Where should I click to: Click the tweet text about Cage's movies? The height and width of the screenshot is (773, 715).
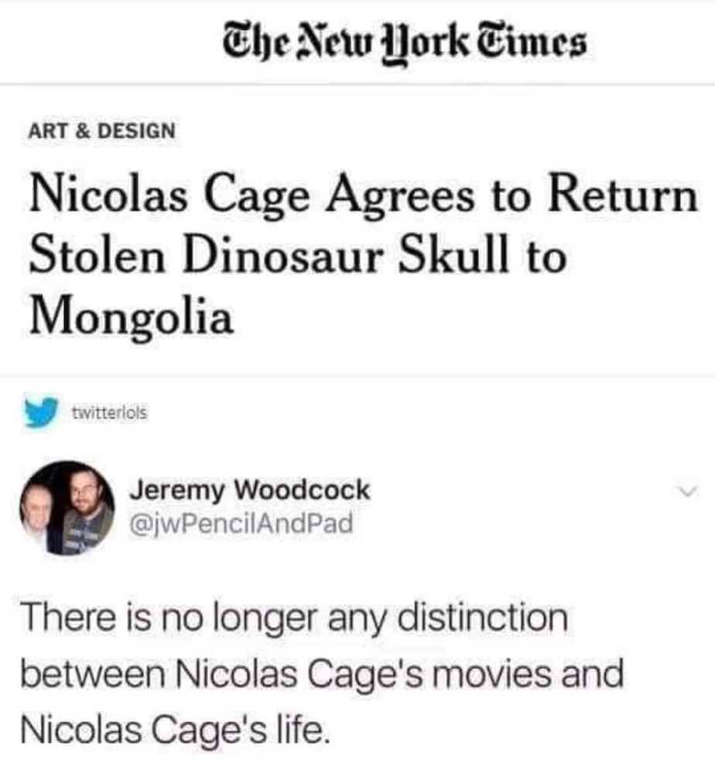pyautogui.click(x=322, y=674)
